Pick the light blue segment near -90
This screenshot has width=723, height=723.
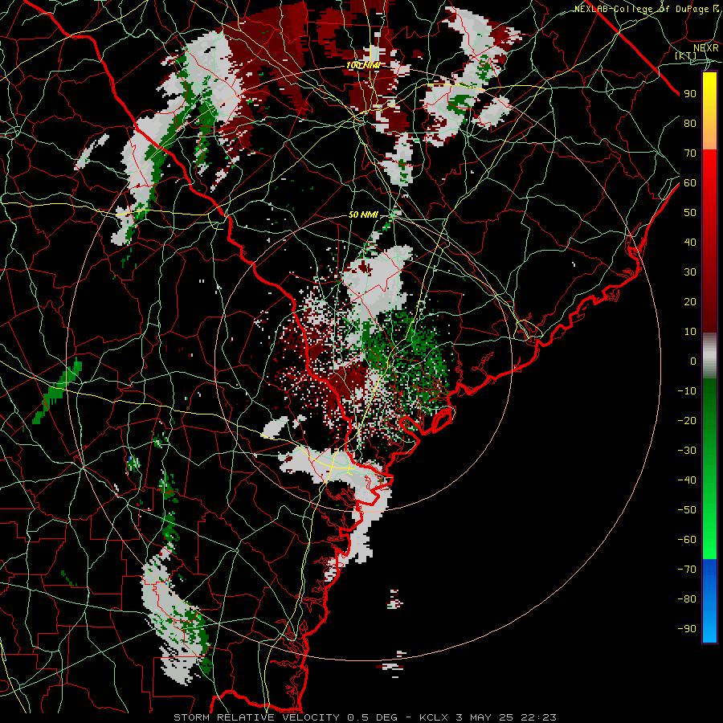[x=709, y=625]
